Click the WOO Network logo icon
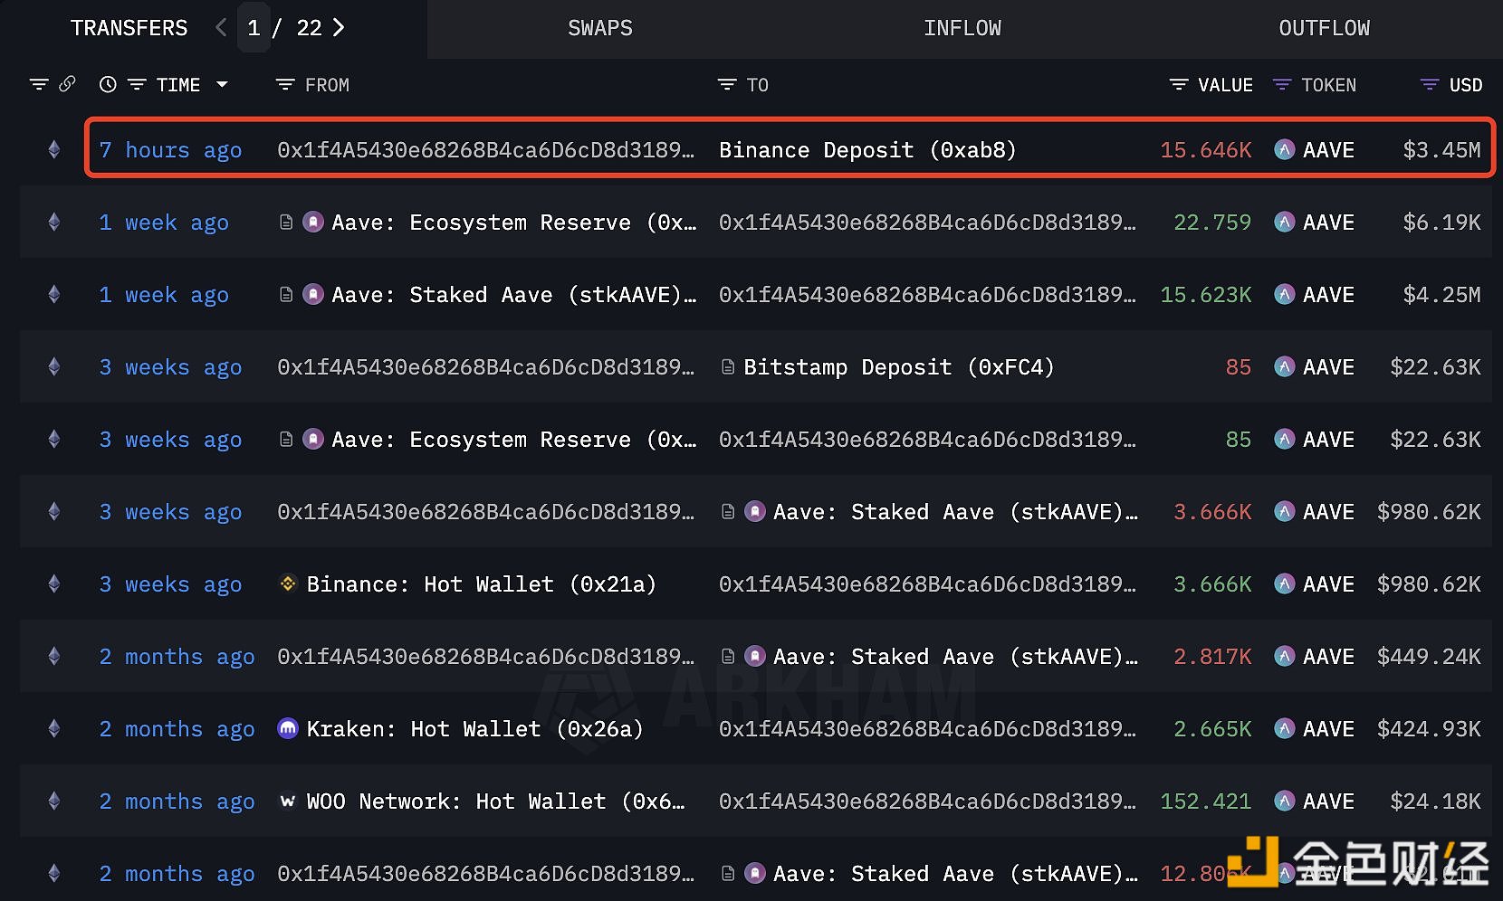Screen dimensions: 1503x901 pos(288,801)
